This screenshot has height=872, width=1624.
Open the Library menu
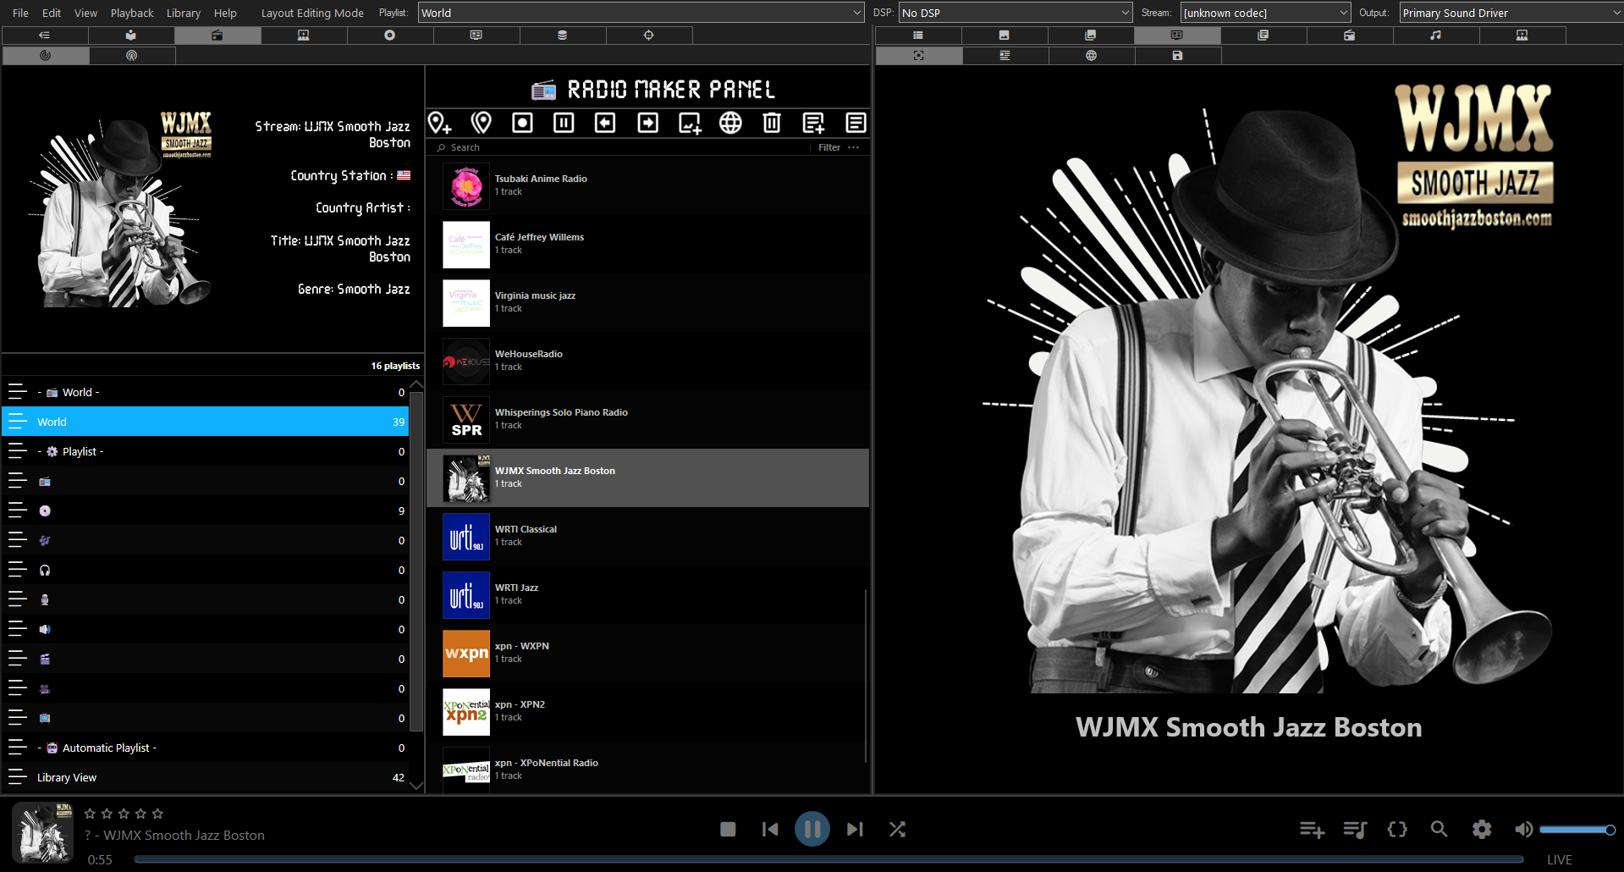coord(184,13)
